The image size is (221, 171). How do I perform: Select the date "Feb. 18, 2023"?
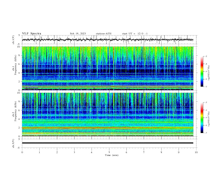pyautogui.click(x=78, y=34)
